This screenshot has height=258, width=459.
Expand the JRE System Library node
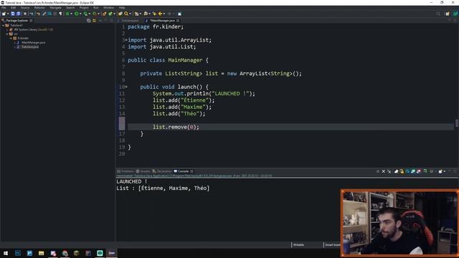click(x=7, y=29)
